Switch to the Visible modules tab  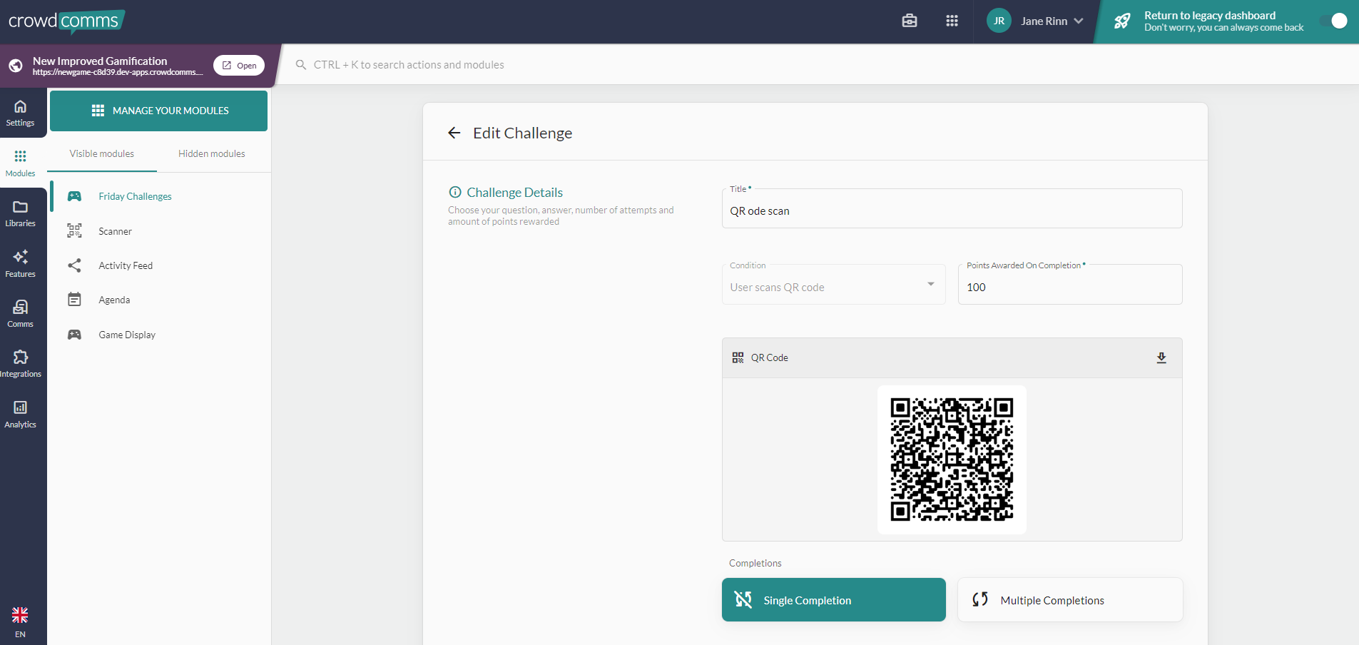coord(102,154)
